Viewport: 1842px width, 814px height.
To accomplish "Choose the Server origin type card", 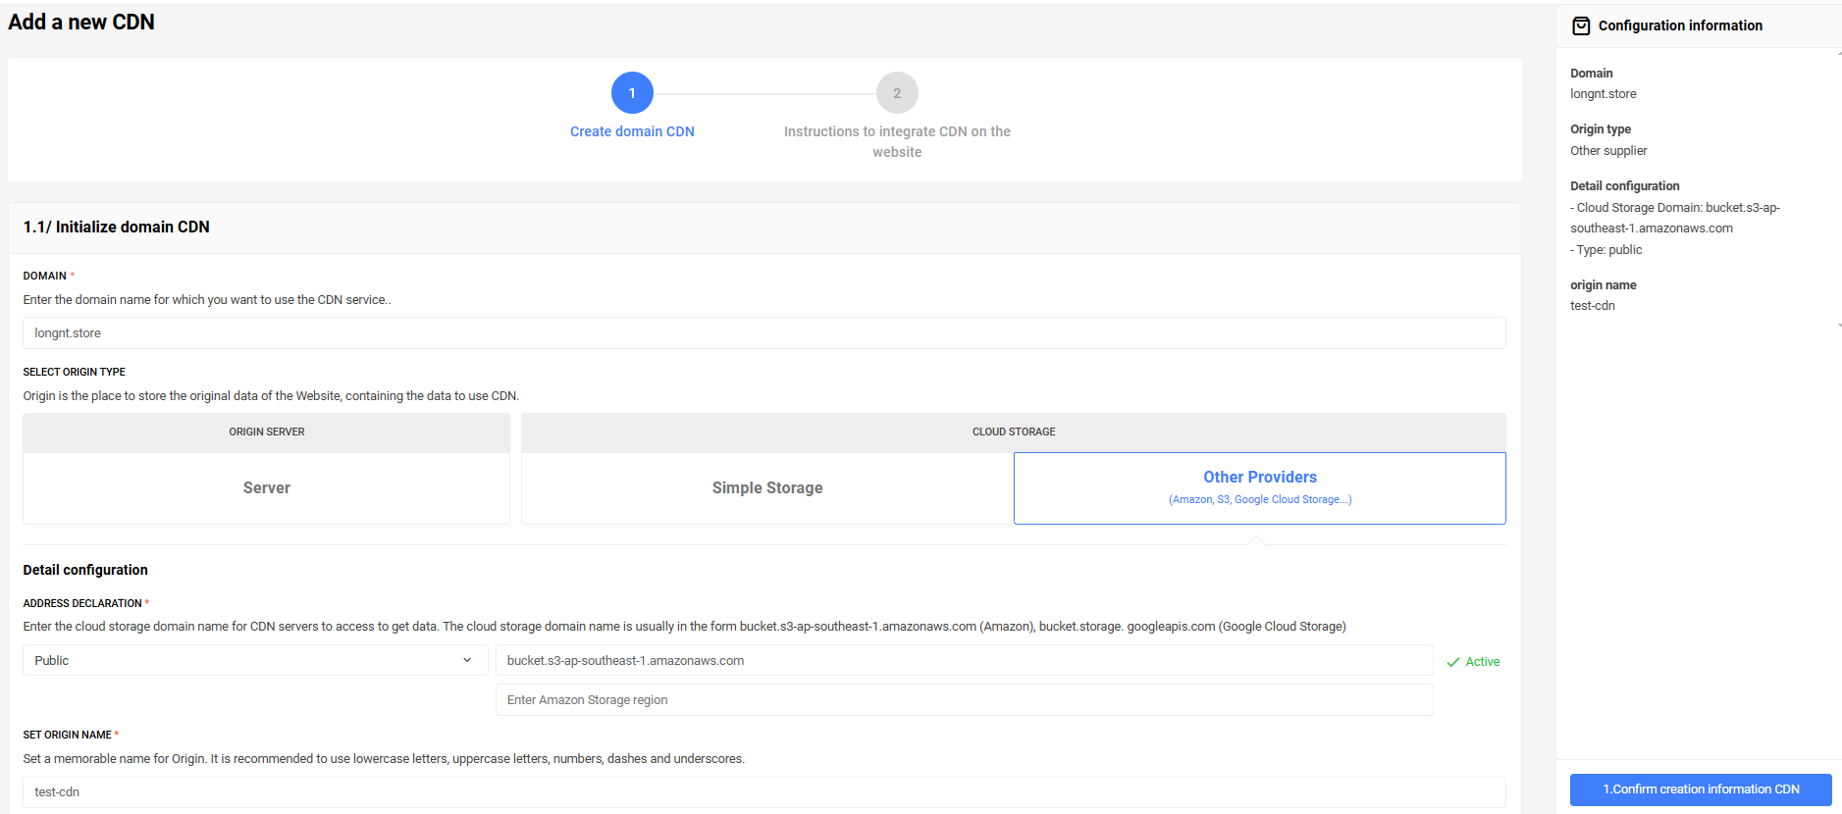I will coord(266,488).
